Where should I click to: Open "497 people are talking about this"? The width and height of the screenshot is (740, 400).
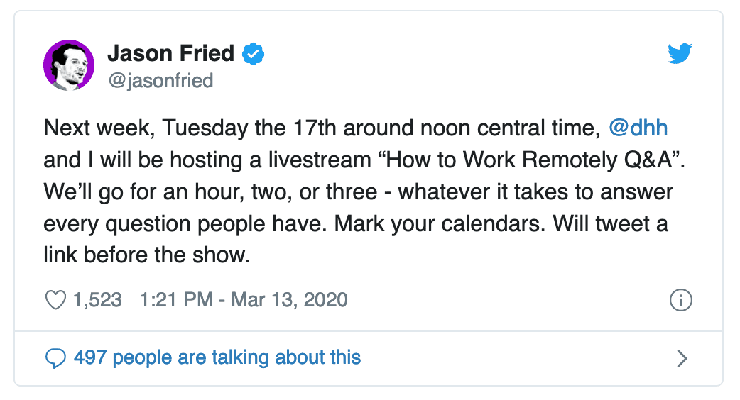(217, 357)
